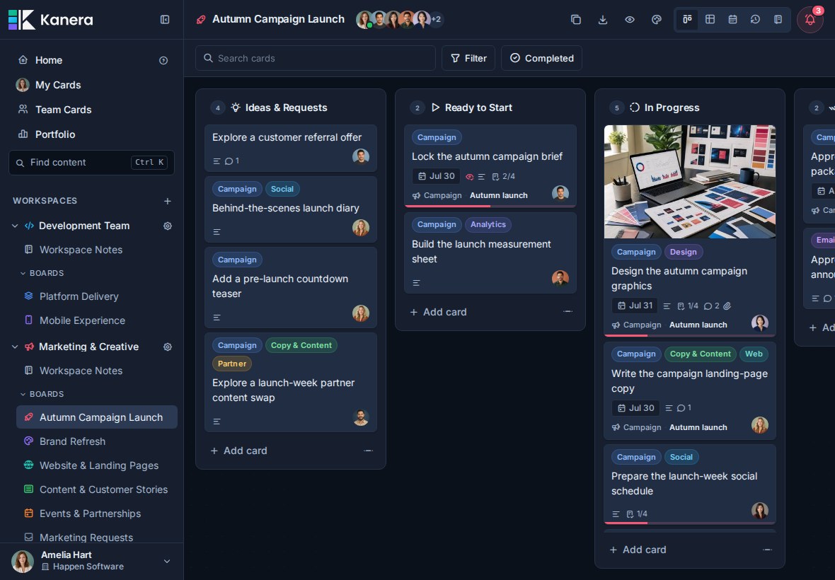Open the campaign graphics cover image

[690, 182]
